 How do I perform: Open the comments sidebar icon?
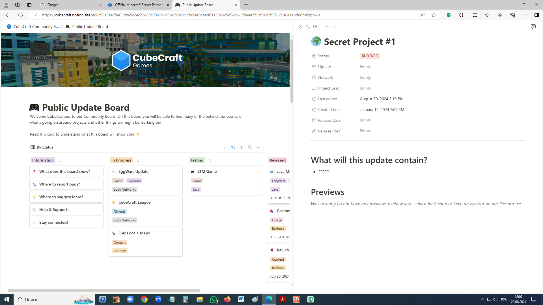coord(533,27)
